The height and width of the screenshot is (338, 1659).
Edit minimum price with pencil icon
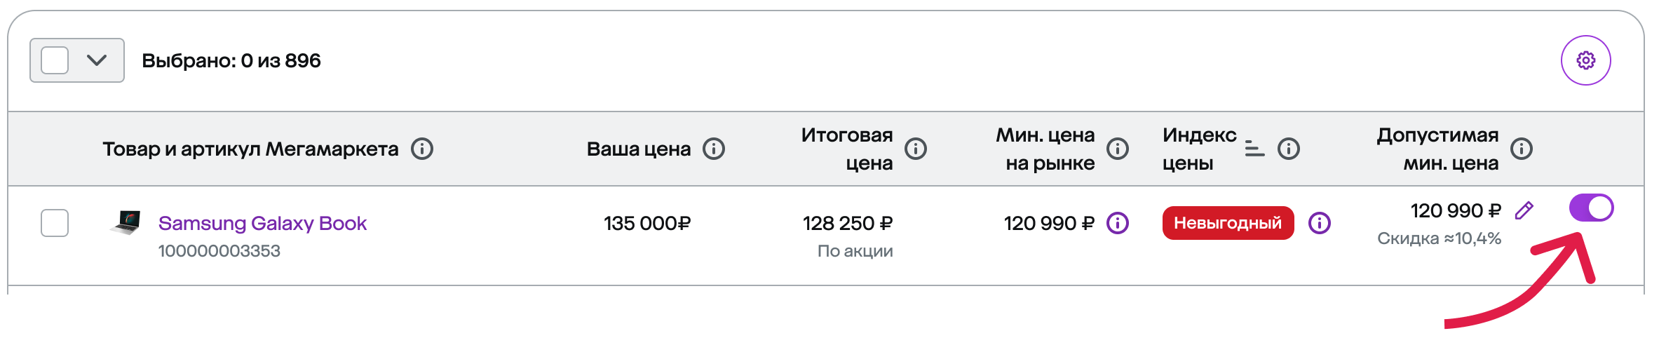pyautogui.click(x=1524, y=210)
